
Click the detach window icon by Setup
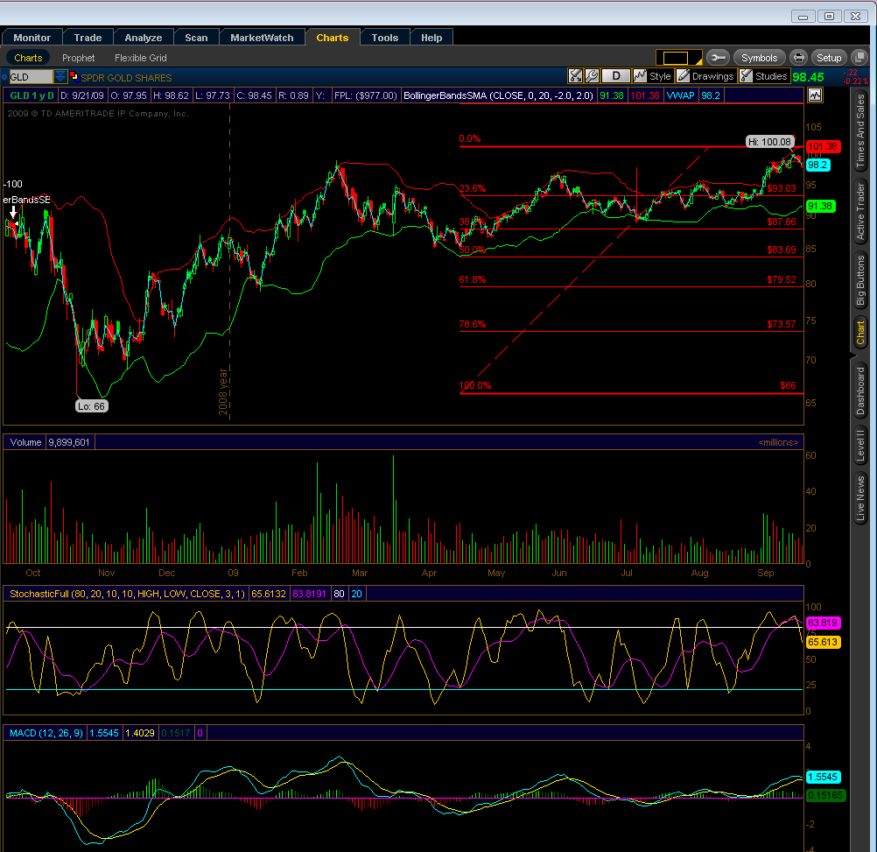(854, 58)
